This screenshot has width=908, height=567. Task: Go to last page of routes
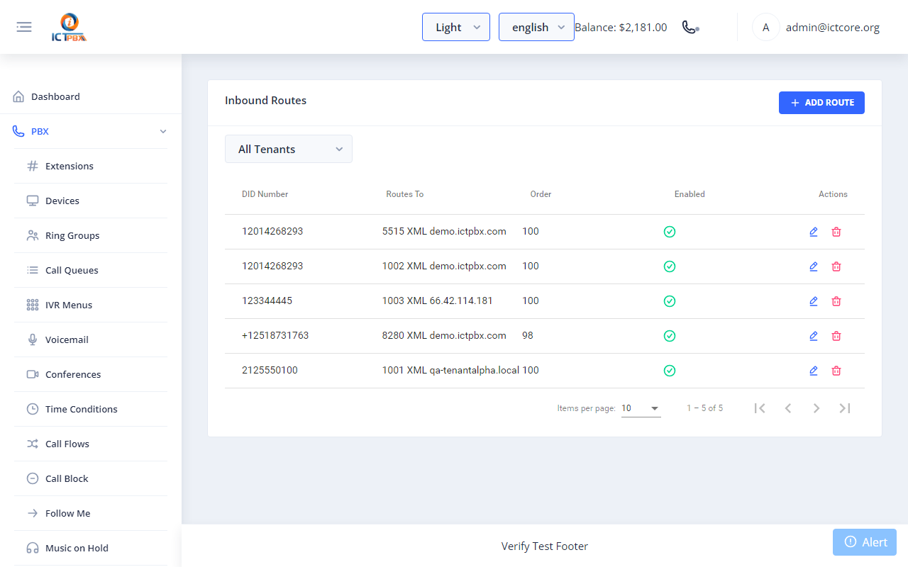click(x=845, y=408)
